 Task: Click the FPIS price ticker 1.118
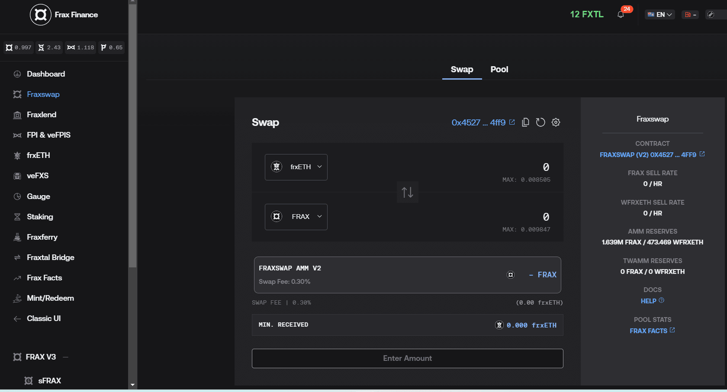(80, 48)
